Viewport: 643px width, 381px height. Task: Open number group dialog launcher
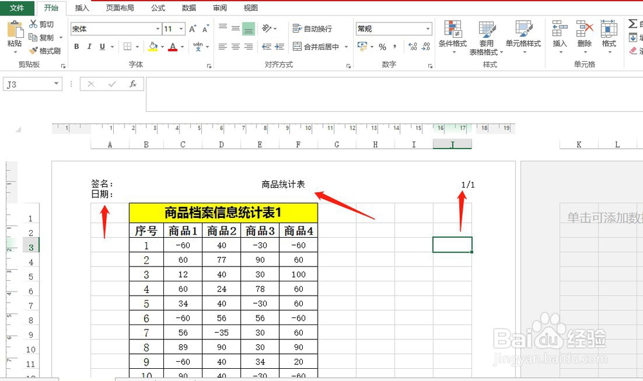430,66
